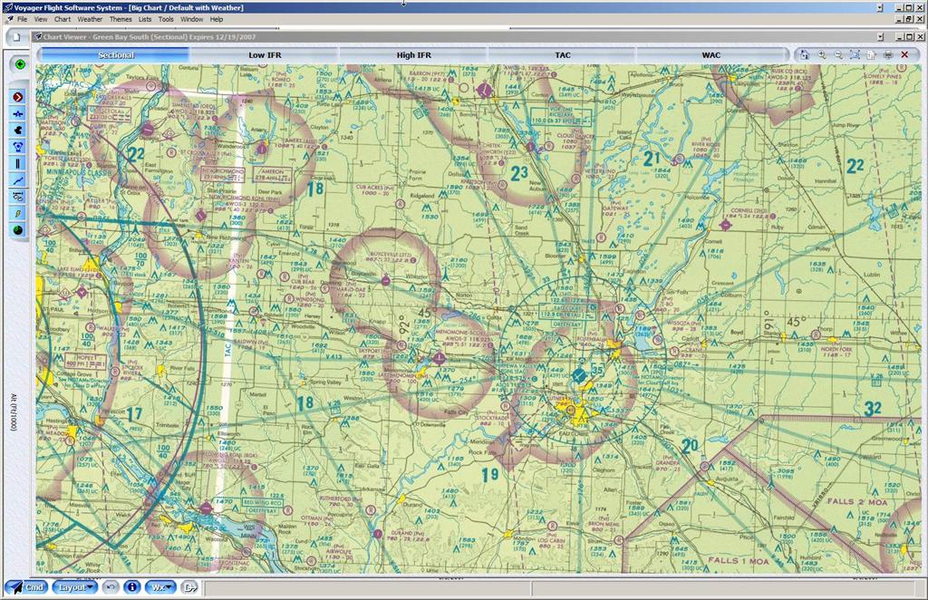Restore down the inner document window
The image size is (928, 600).
(x=908, y=19)
